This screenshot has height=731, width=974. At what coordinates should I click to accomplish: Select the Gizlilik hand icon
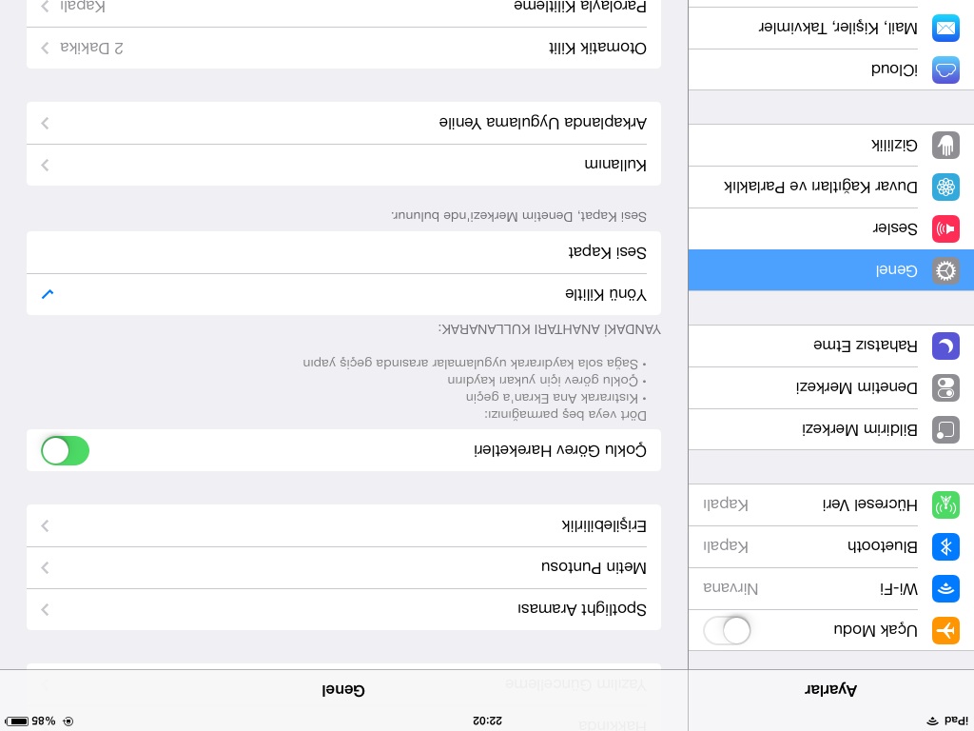tap(945, 146)
